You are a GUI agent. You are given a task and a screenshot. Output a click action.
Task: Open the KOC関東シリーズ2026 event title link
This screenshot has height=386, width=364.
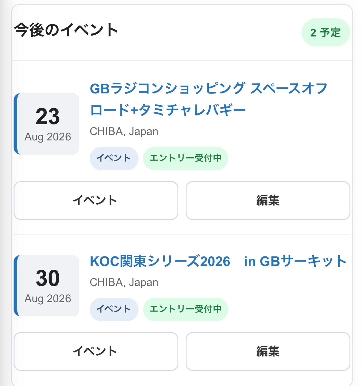click(218, 261)
